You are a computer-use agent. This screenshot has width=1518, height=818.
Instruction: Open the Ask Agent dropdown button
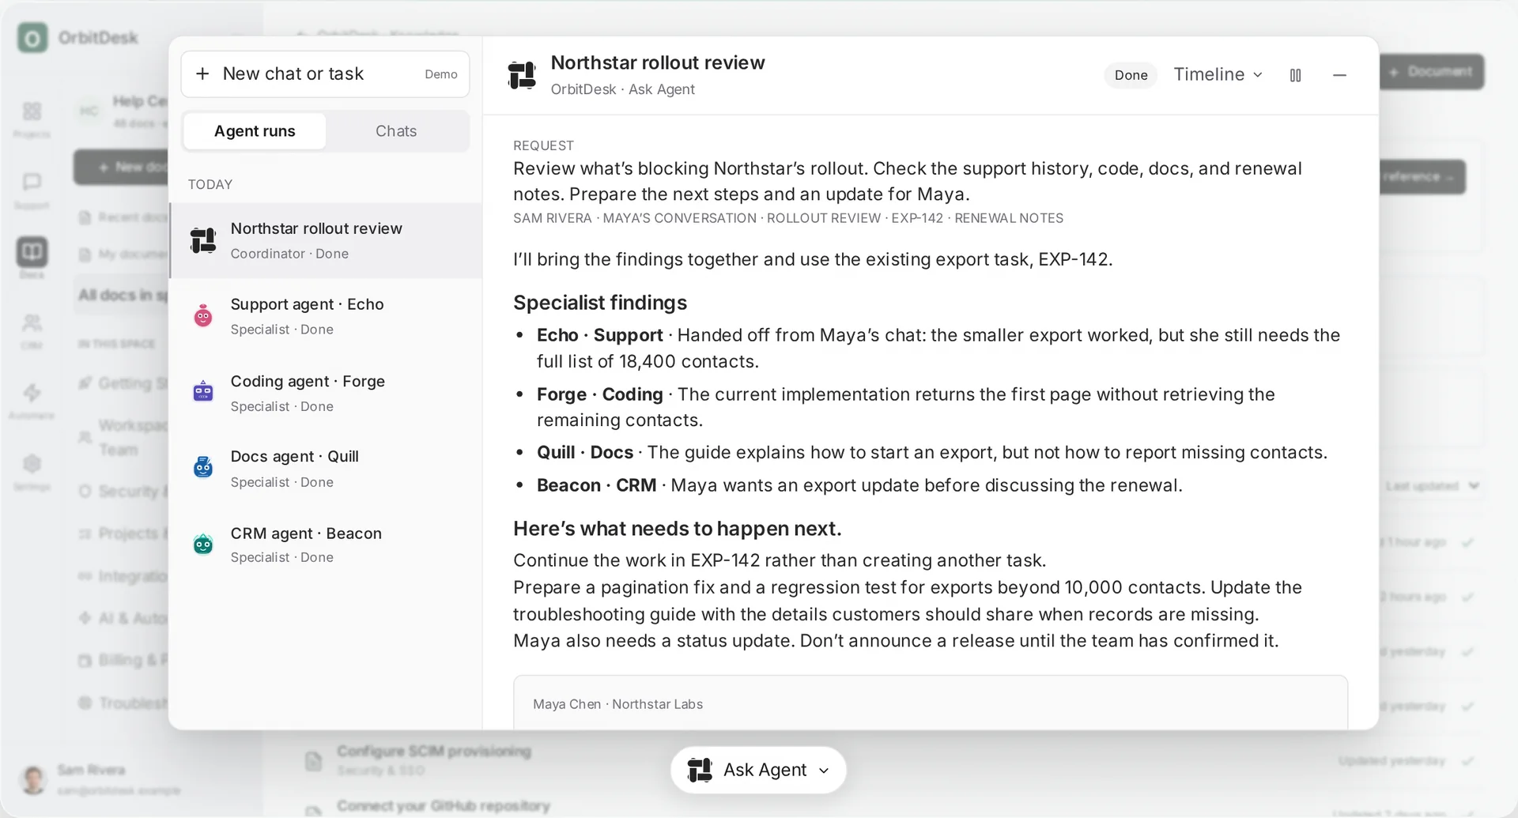758,770
